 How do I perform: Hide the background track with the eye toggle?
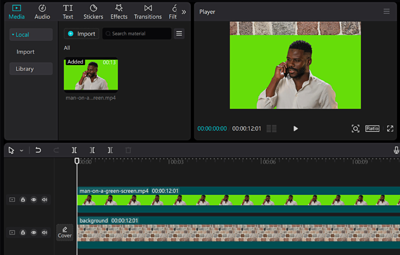[33, 232]
